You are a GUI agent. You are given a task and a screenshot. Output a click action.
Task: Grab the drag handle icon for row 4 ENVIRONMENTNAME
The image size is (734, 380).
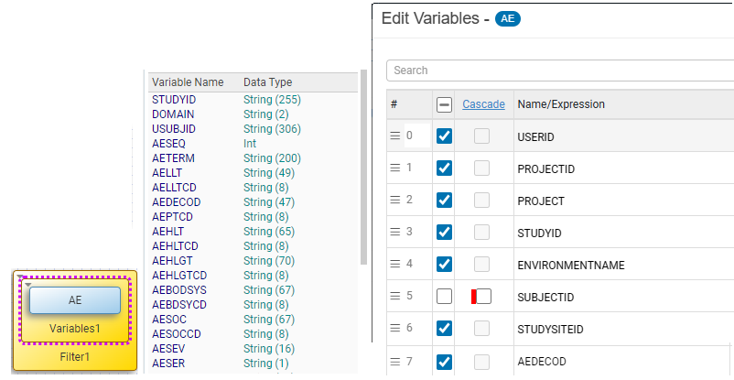pyautogui.click(x=395, y=265)
